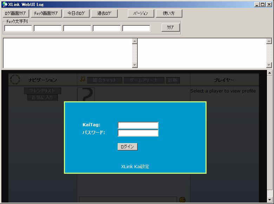Click web view scroll-down arrow
The width and height of the screenshot is (274, 204).
pyautogui.click(x=270, y=200)
